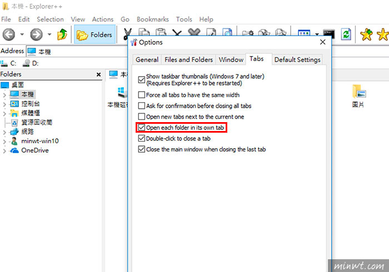Switch to Files and Folders tab

(x=188, y=60)
